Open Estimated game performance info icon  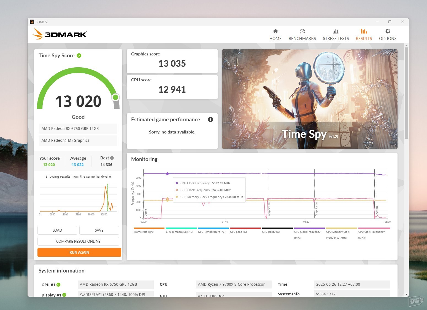pyautogui.click(x=210, y=119)
